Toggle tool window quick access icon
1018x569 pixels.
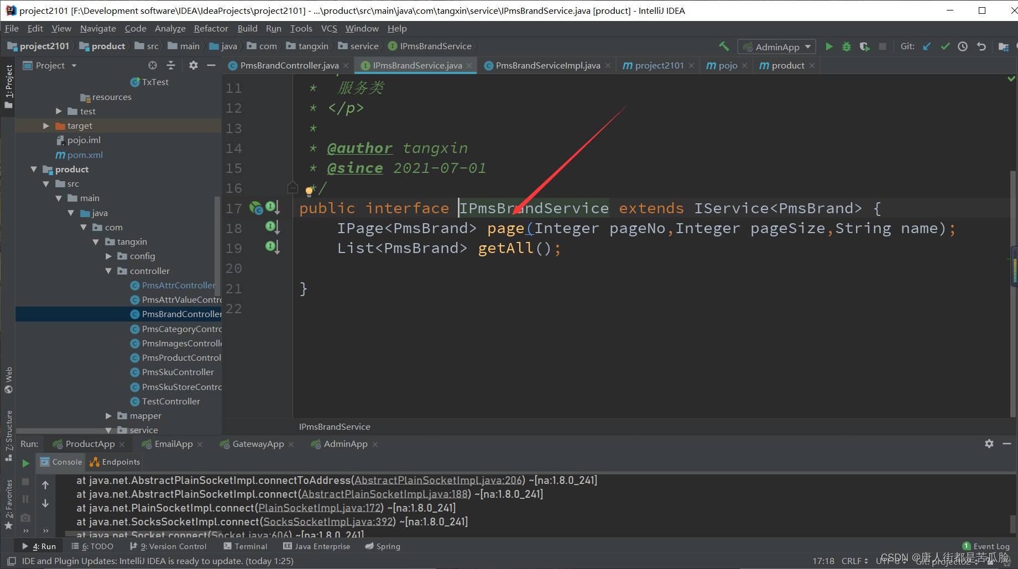click(11, 561)
